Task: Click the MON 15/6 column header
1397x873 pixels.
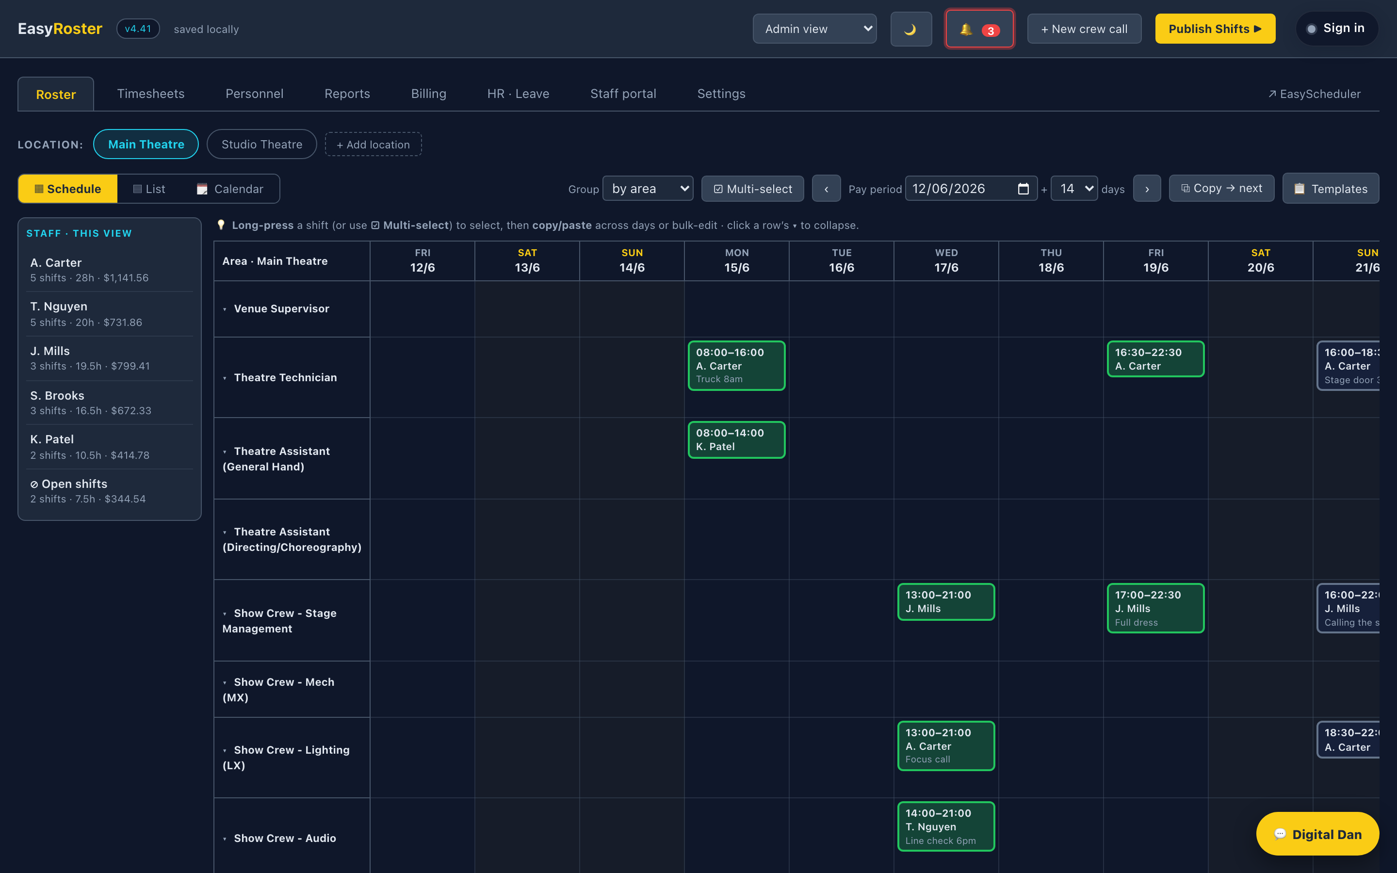Action: point(737,260)
